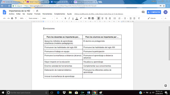Open the Insert image dropdown arrow
This screenshot has width=170, height=95.
click(x=95, y=18)
